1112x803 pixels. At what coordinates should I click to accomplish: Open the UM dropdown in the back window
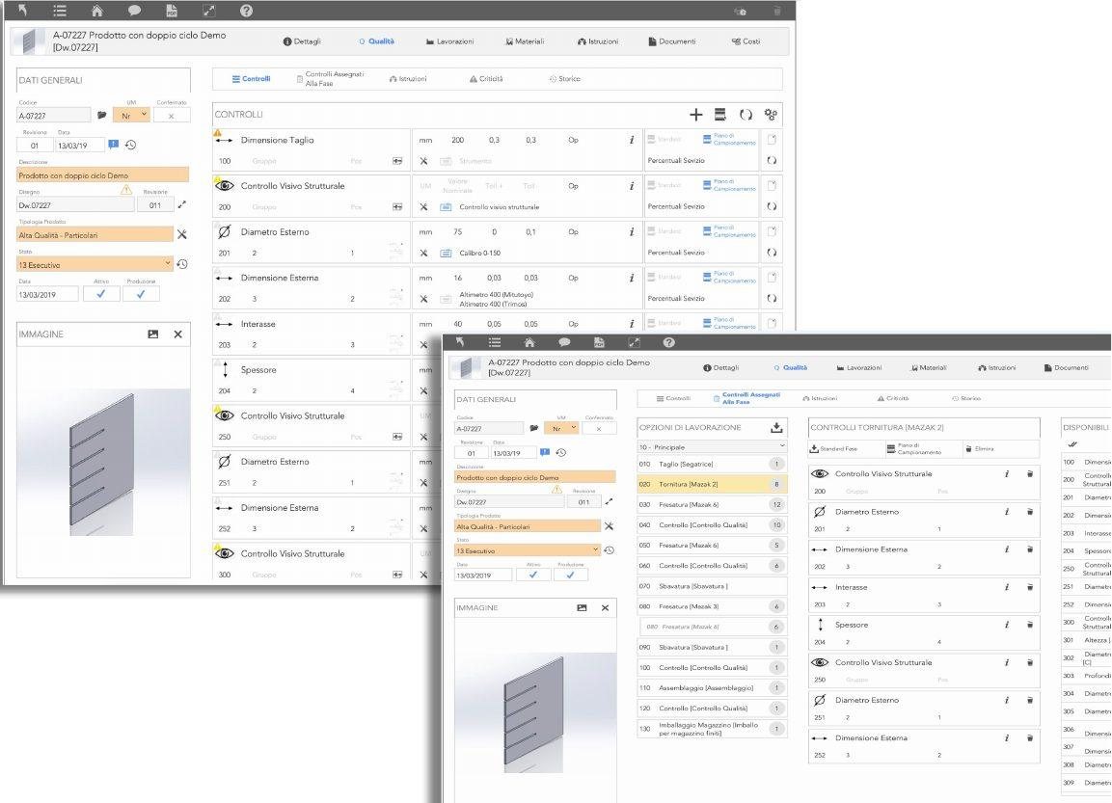click(132, 116)
